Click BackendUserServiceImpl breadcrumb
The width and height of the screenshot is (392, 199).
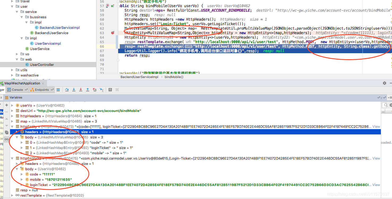pos(139,77)
